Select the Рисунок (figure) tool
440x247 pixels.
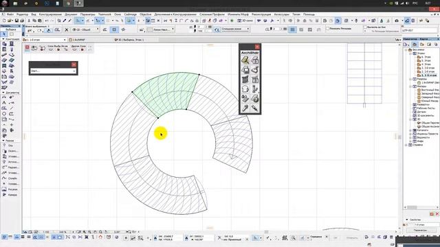pos(10,189)
